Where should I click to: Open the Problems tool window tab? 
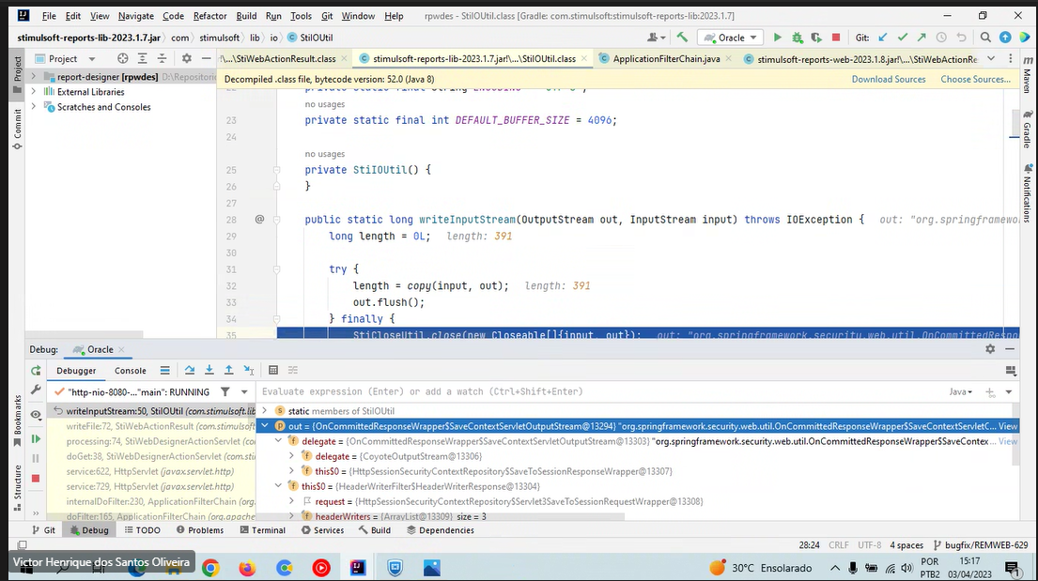(200, 530)
